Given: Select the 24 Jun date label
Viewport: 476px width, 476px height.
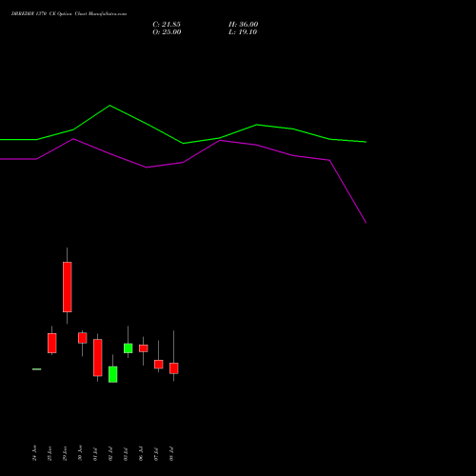Looking at the screenshot, I should coord(34,453).
